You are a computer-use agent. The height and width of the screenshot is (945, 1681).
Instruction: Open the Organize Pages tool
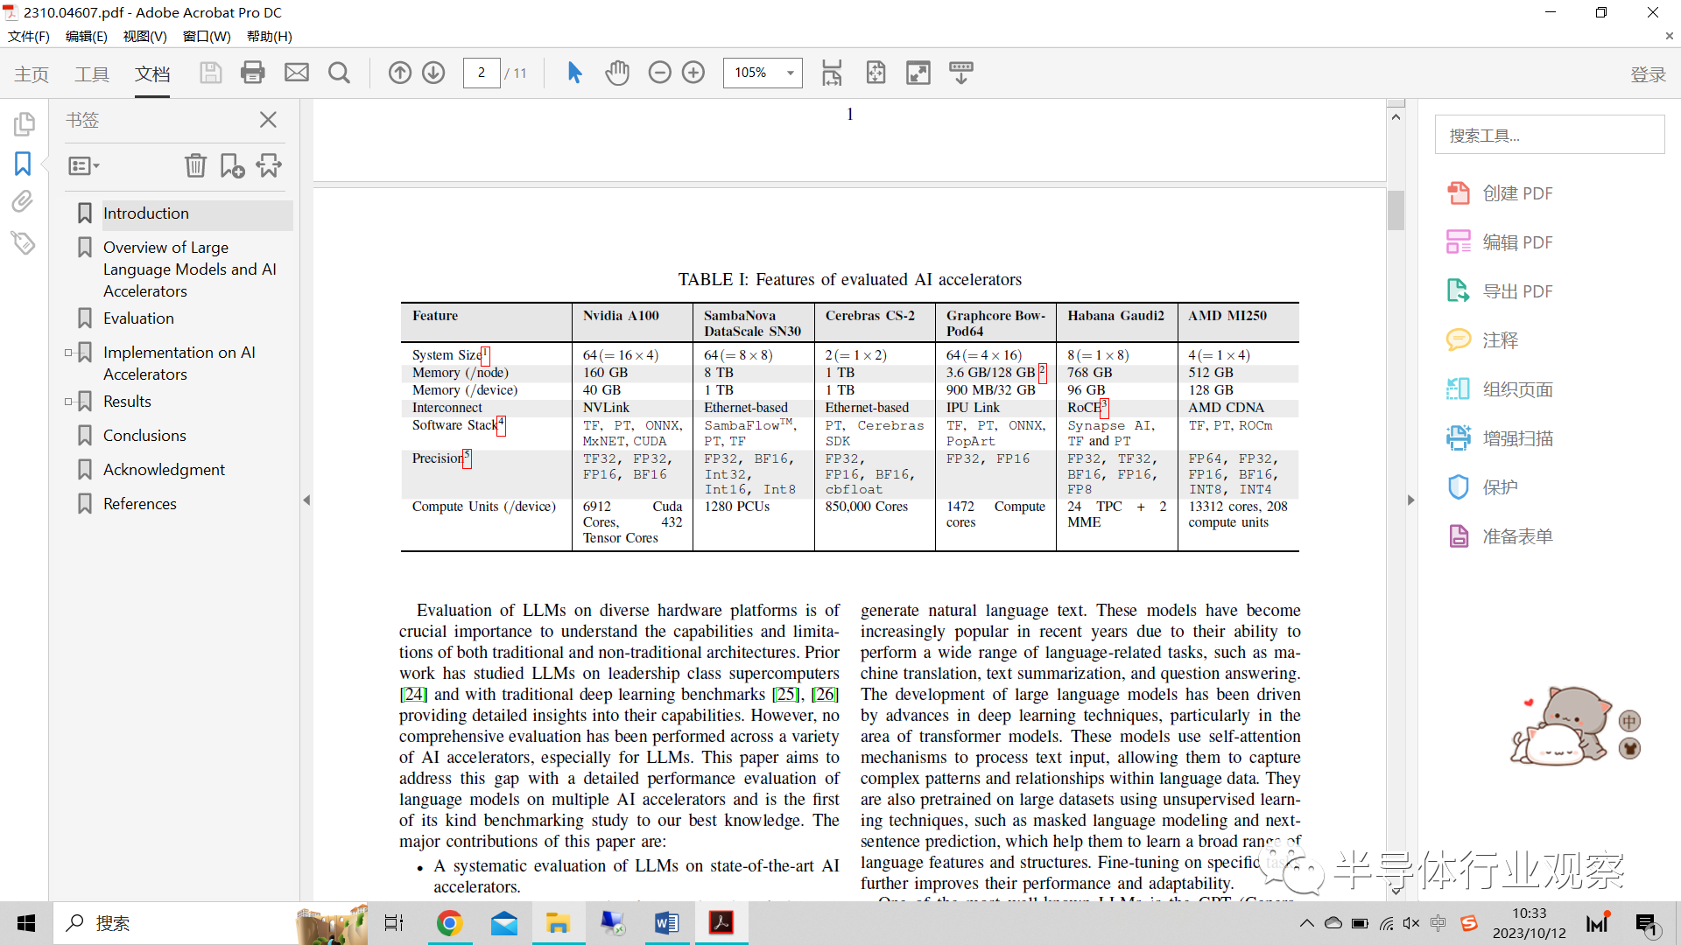click(1500, 389)
